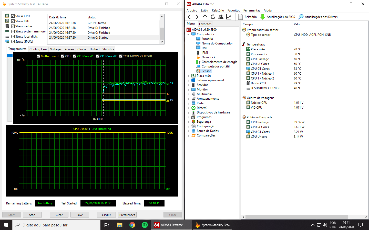Toggle the Stress system memory checkbox
Viewport: 369px width, 230px height.
(x=13, y=31)
